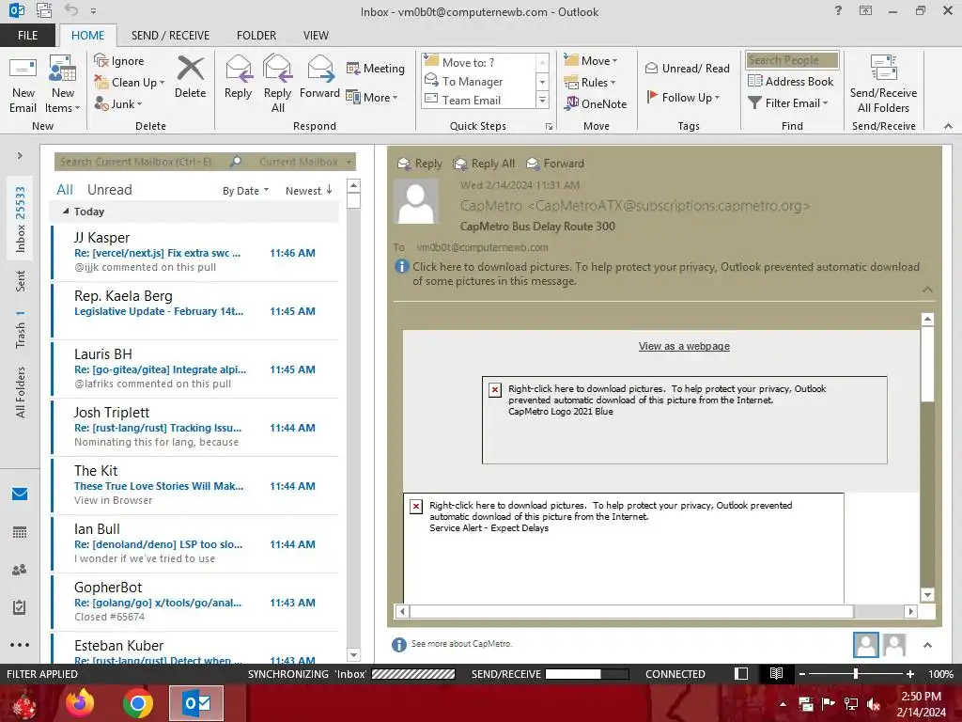Show only Unread messages
This screenshot has width=962, height=722.
[110, 190]
